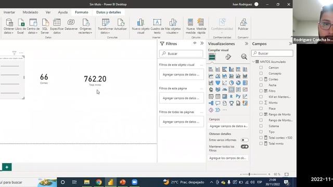Switch to Datos y detalles tab
Image resolution: width=333 pixels, height=187 pixels.
pos(109,12)
